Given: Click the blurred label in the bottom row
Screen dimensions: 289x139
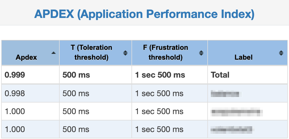Looking at the screenshot, I should [231, 129].
